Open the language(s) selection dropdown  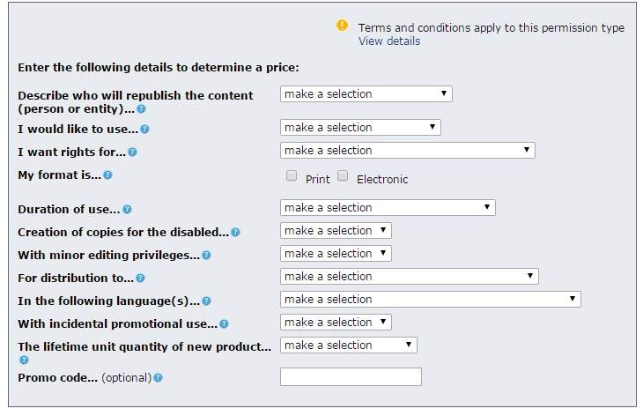430,300
